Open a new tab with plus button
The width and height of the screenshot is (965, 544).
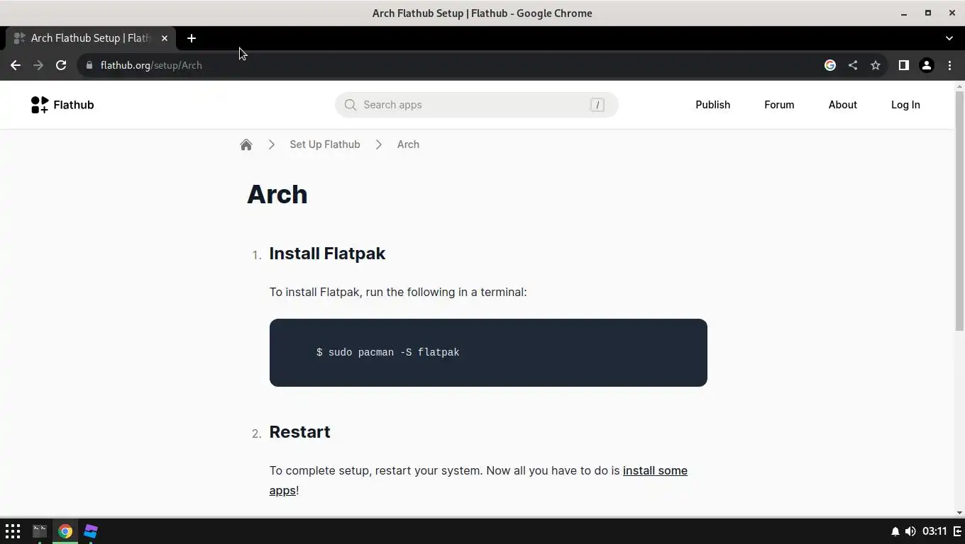(x=192, y=38)
